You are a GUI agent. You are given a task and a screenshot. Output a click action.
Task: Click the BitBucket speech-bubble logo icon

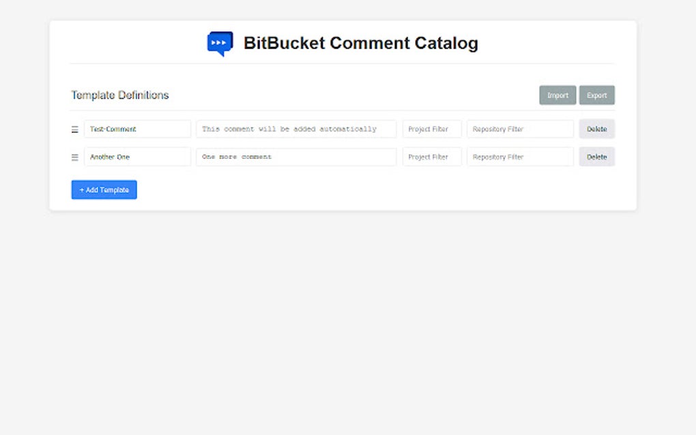[x=218, y=43]
